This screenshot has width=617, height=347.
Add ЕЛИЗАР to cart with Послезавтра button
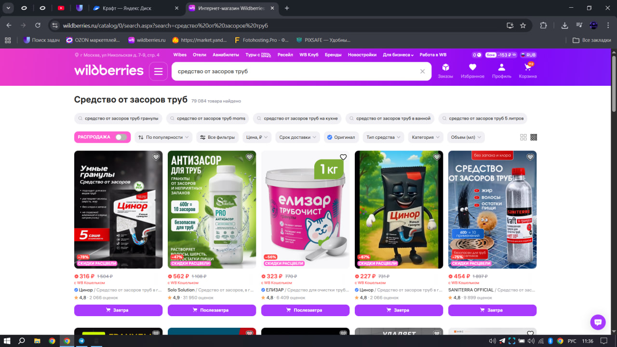306,310
